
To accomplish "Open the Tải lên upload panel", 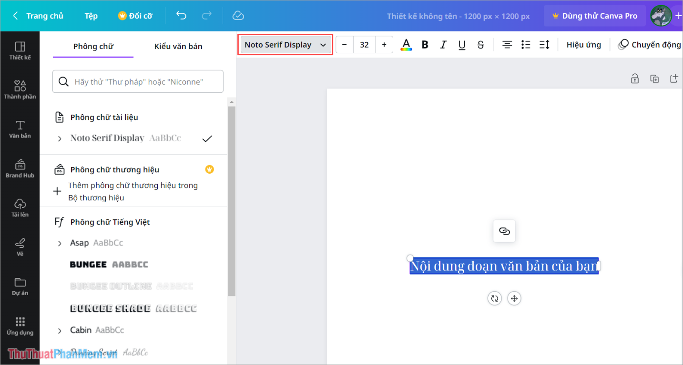I will pos(20,207).
